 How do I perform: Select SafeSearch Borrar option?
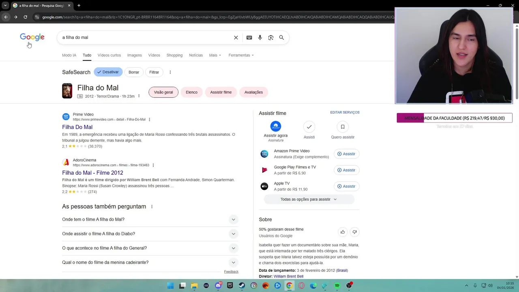coord(134,72)
